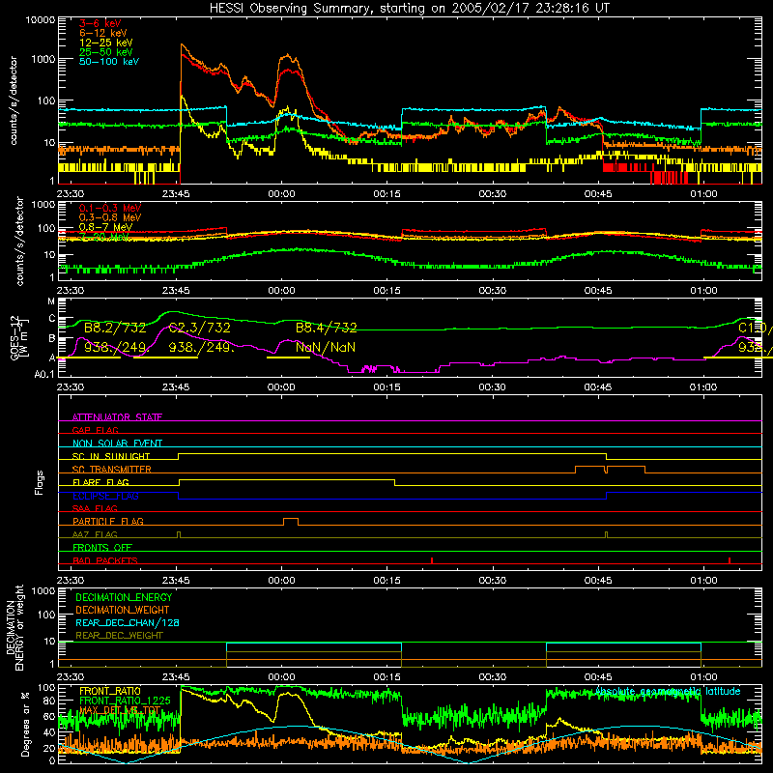Viewport: 773px width, 773px height.
Task: Click the SC_TRANSMITTER raised segment near 00:45
Action: (x=611, y=469)
